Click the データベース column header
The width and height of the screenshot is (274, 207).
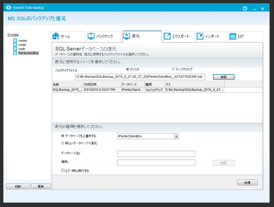click(133, 85)
